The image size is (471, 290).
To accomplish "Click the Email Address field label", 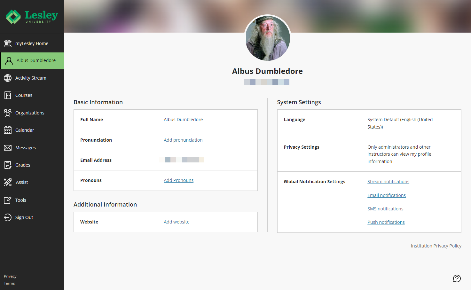I will tap(96, 160).
